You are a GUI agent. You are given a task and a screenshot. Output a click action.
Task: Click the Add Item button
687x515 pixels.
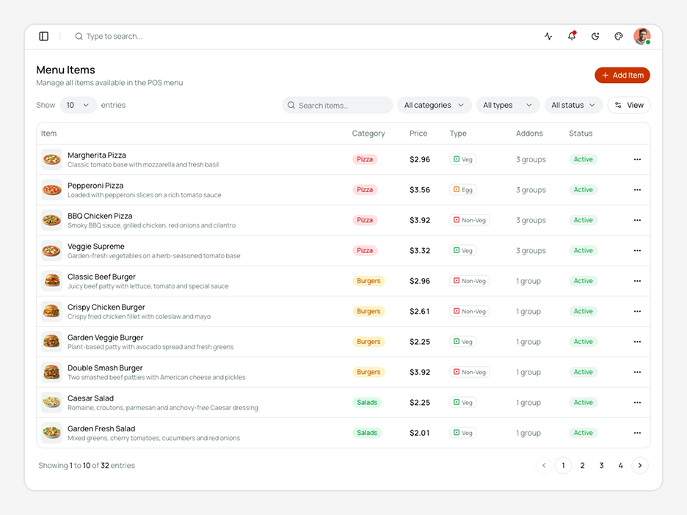pos(622,76)
